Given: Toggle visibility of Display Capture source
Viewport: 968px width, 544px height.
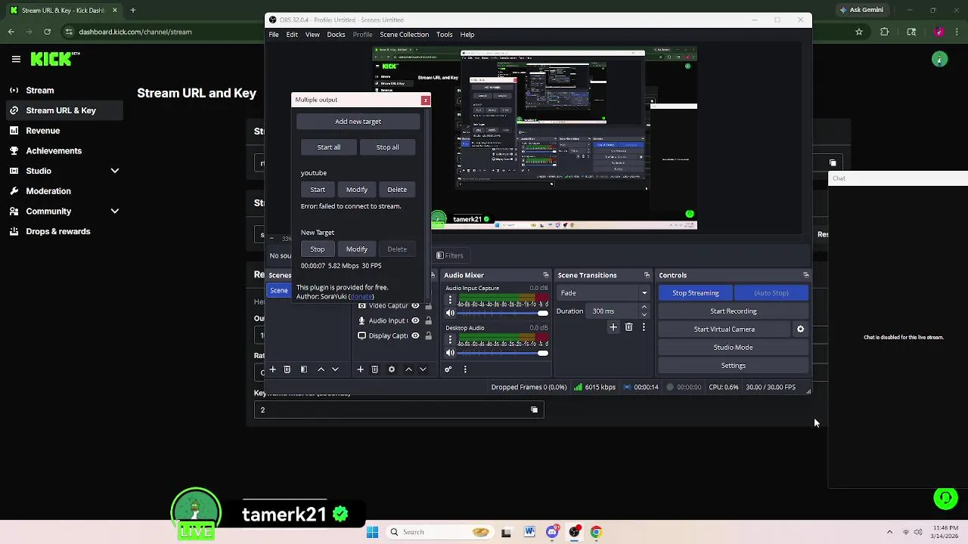Looking at the screenshot, I should 415,335.
